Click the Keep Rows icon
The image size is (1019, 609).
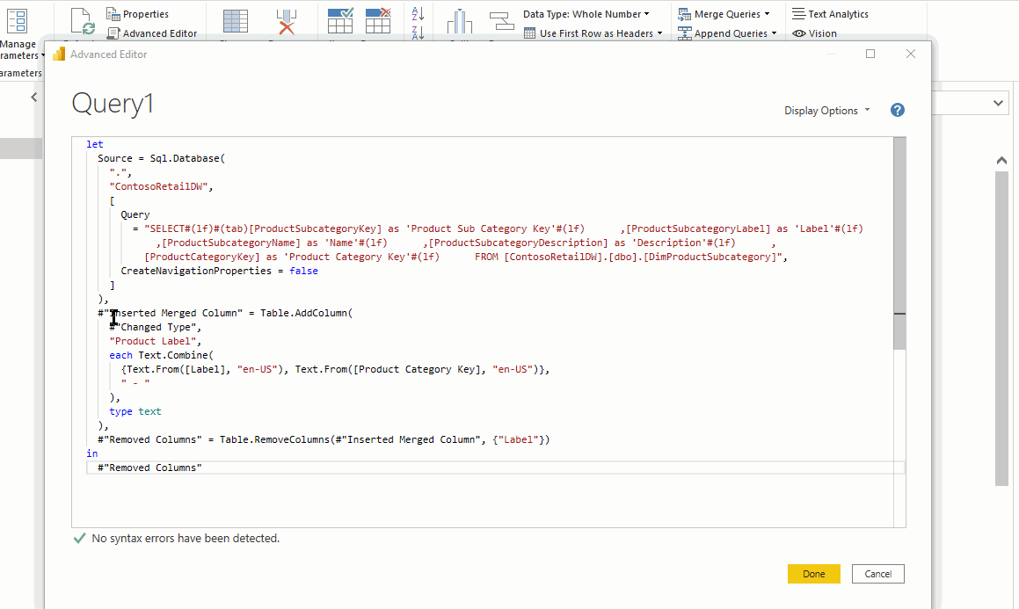click(339, 21)
